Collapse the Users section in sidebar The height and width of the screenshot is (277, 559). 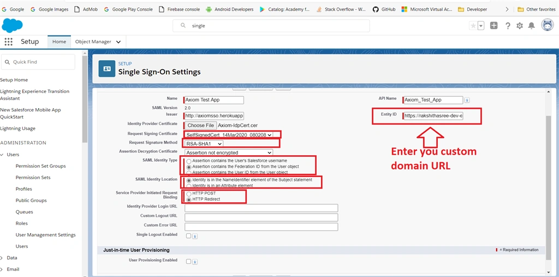(2, 155)
